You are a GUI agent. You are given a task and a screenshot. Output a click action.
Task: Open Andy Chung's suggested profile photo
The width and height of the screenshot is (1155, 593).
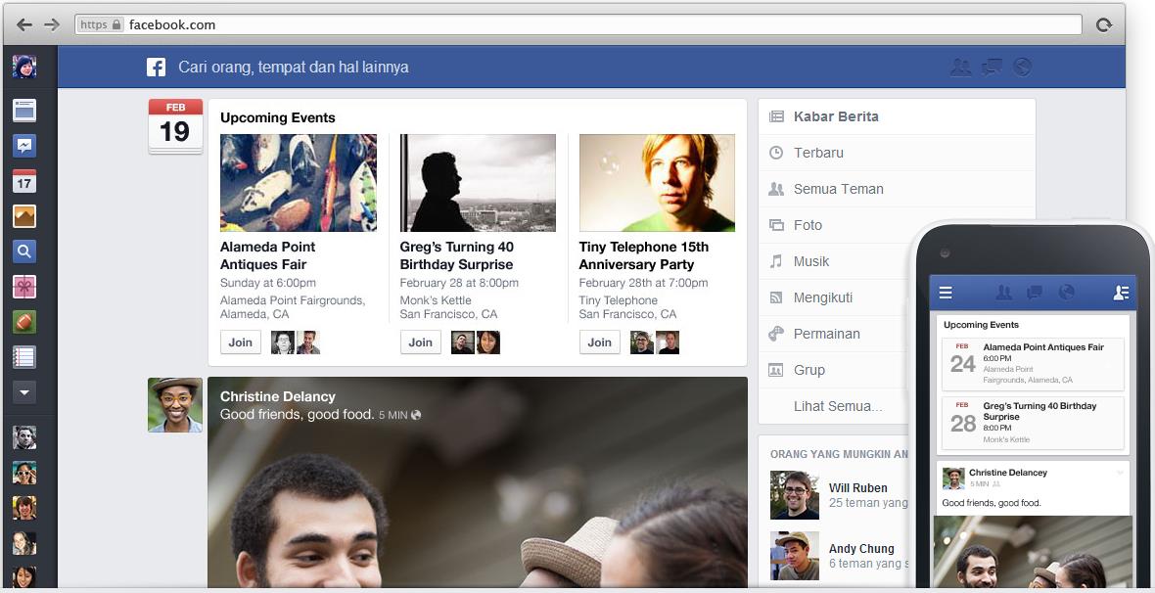[795, 556]
